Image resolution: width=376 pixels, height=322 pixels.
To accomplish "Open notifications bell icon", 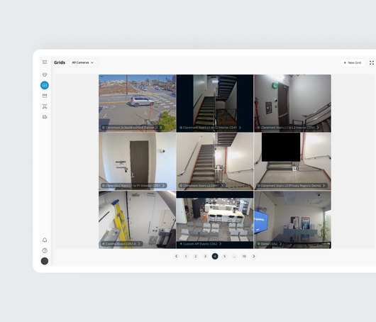I will (45, 240).
